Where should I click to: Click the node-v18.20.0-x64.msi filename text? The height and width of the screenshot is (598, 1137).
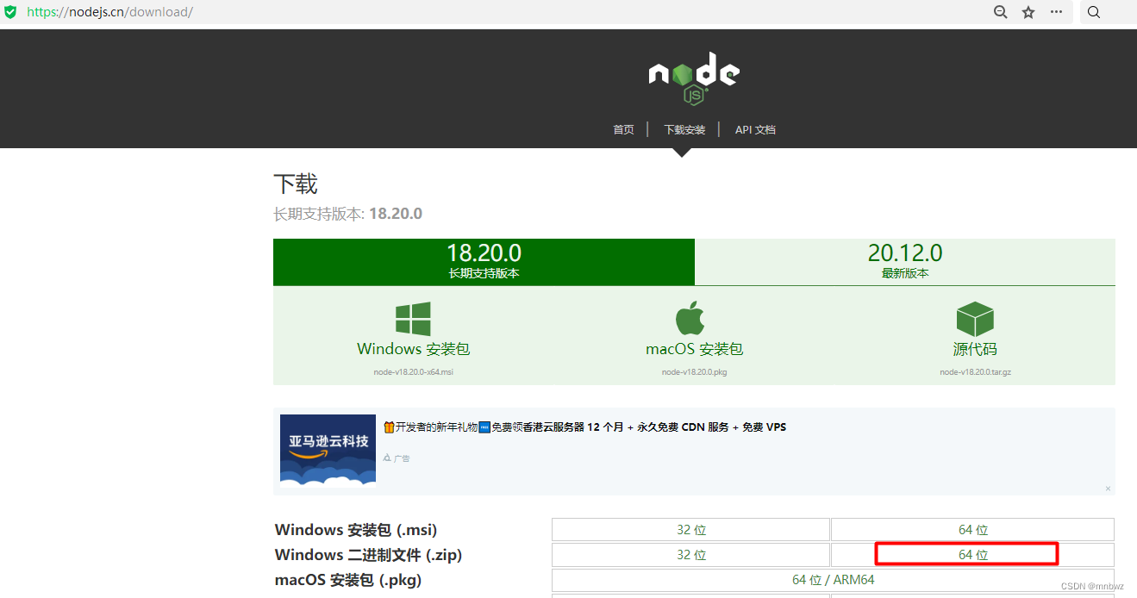coord(414,372)
